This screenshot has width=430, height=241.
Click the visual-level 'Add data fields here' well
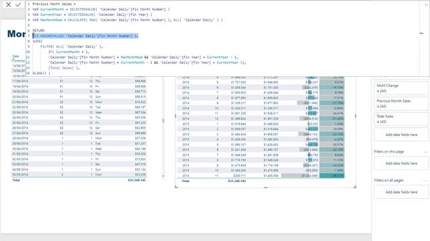401,135
